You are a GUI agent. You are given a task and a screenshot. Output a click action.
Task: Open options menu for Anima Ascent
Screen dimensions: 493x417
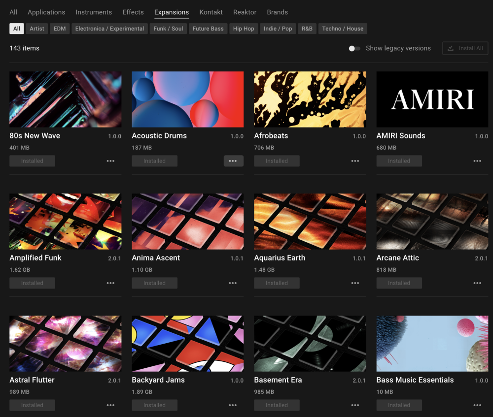coord(233,283)
